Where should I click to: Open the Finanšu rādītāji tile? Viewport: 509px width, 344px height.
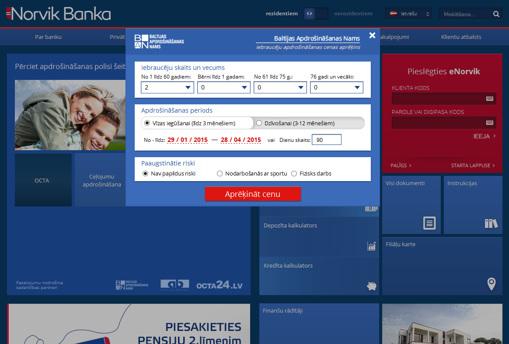319,323
